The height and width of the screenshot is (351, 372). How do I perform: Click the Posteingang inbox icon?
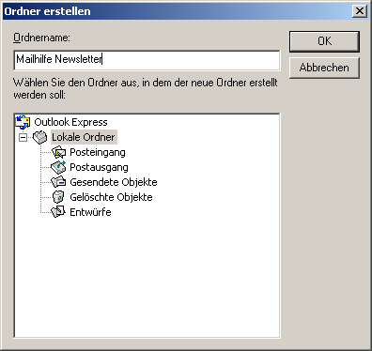click(58, 152)
